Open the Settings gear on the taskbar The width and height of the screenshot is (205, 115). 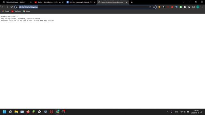click(45, 112)
